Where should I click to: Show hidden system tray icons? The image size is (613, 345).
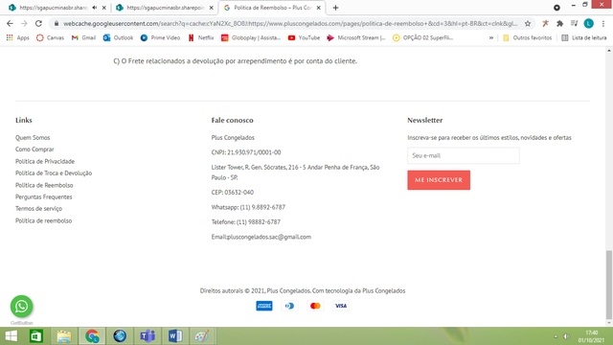(556, 336)
